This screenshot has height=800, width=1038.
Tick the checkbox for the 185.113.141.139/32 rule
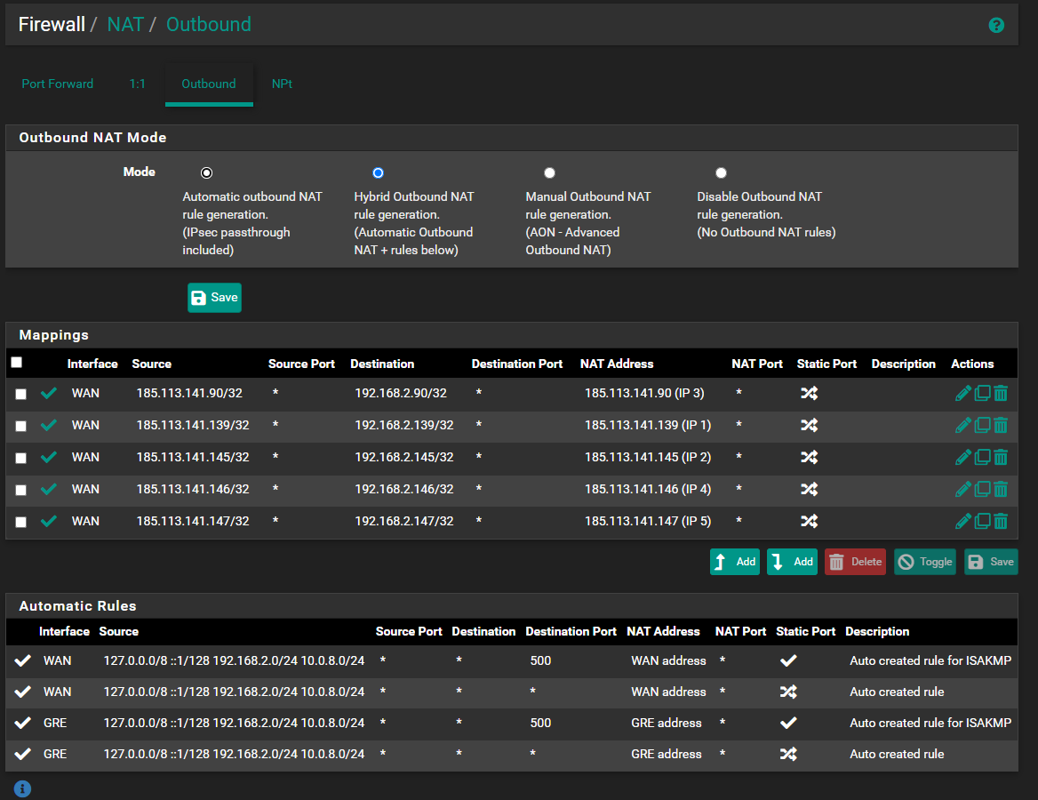(21, 427)
